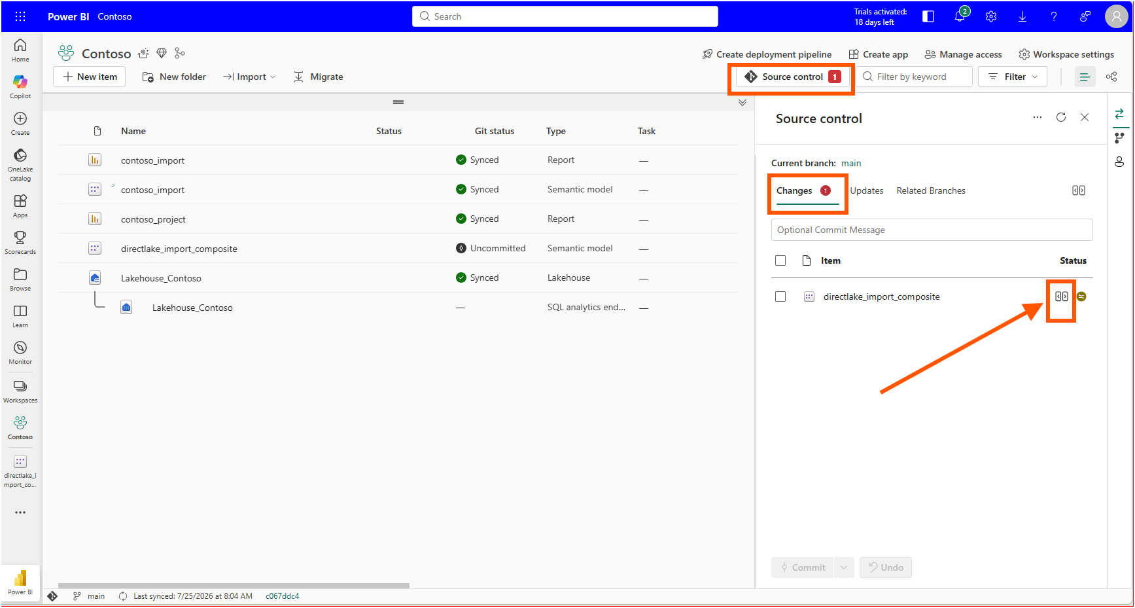This screenshot has width=1135, height=608.
Task: Click the Filter by keyword field
Action: (915, 77)
